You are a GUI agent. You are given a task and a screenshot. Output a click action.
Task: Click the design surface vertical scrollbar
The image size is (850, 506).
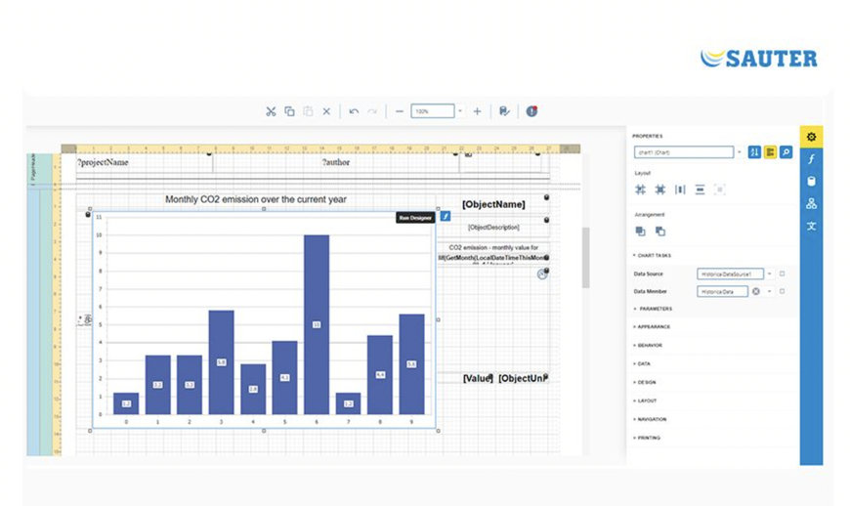(586, 258)
